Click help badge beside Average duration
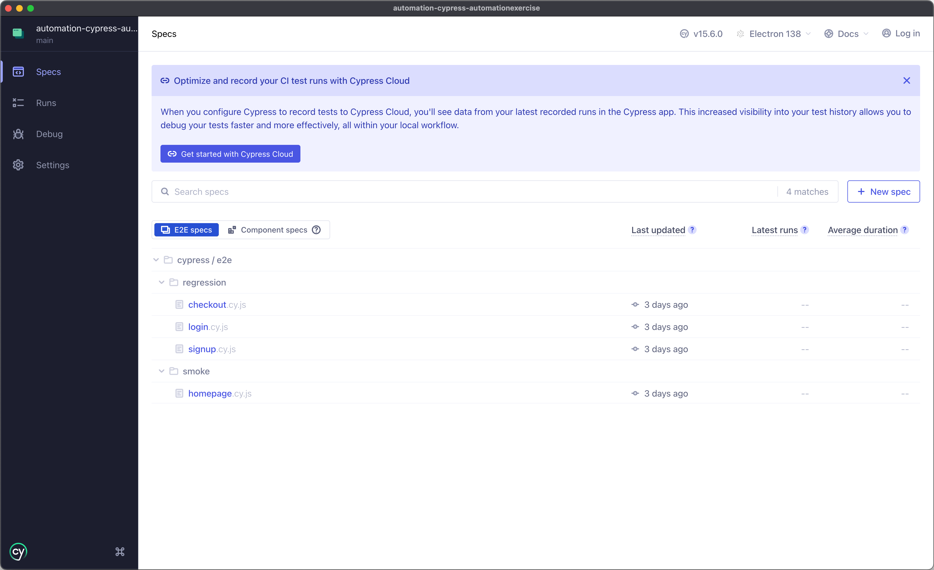Viewport: 934px width, 570px height. coord(905,230)
